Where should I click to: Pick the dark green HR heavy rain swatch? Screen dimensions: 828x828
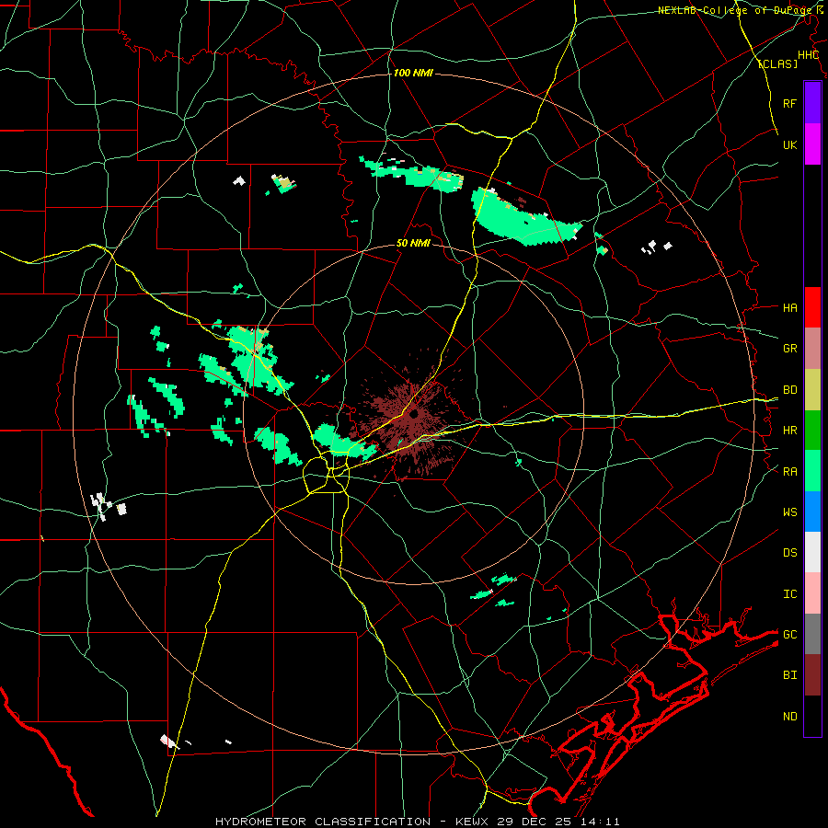812,430
